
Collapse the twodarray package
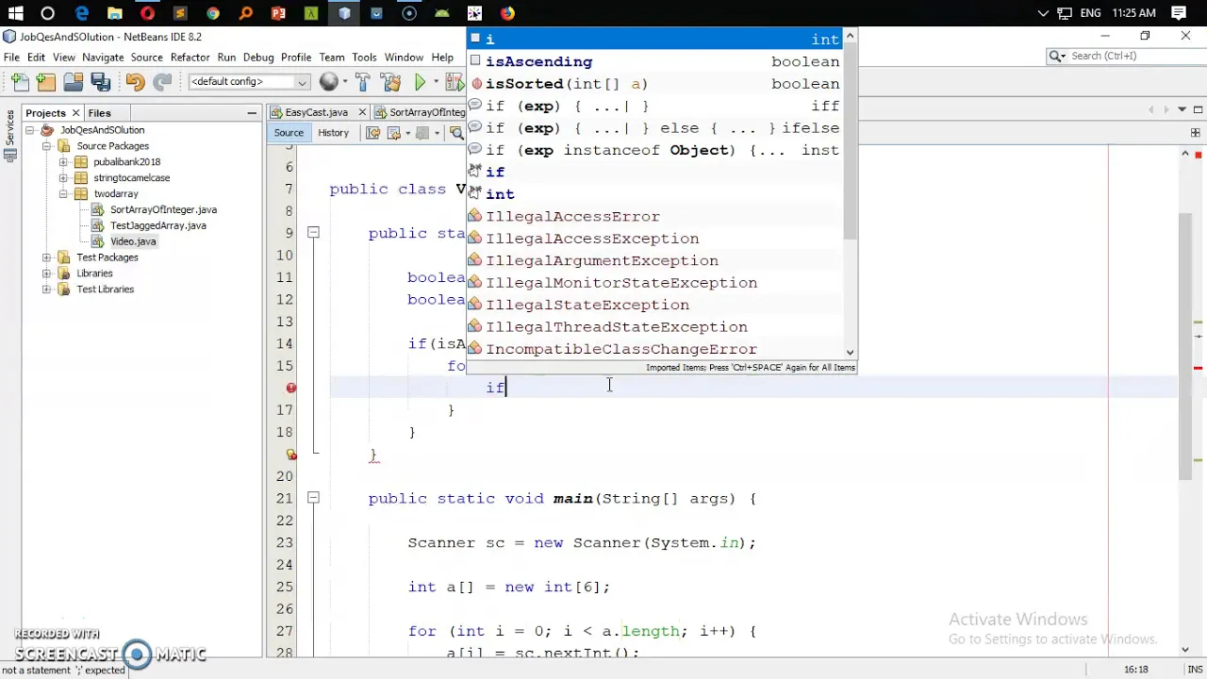click(x=63, y=194)
